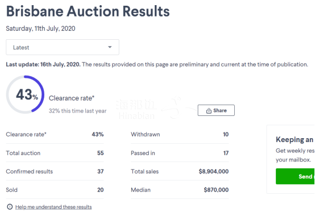
Task: Click the info icon beside the help link
Action: (10, 207)
